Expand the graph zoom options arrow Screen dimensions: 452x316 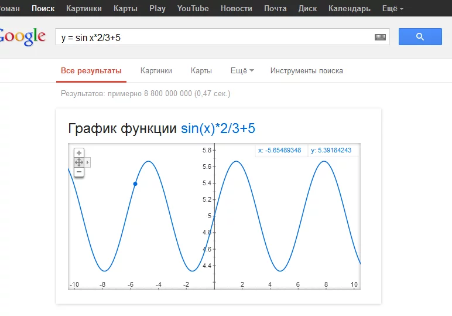88,162
